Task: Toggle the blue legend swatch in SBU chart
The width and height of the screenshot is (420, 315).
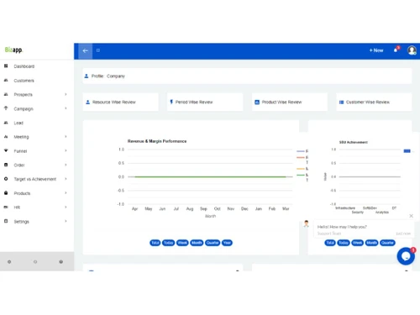Action: click(407, 151)
